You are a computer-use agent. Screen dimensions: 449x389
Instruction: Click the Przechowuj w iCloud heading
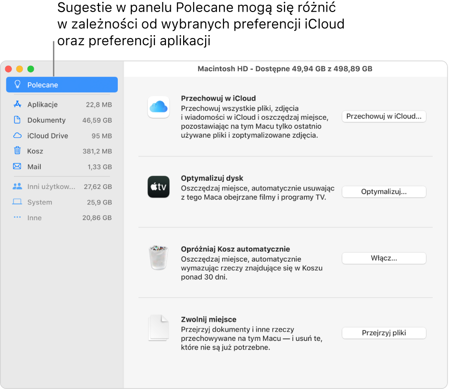pyautogui.click(x=218, y=98)
